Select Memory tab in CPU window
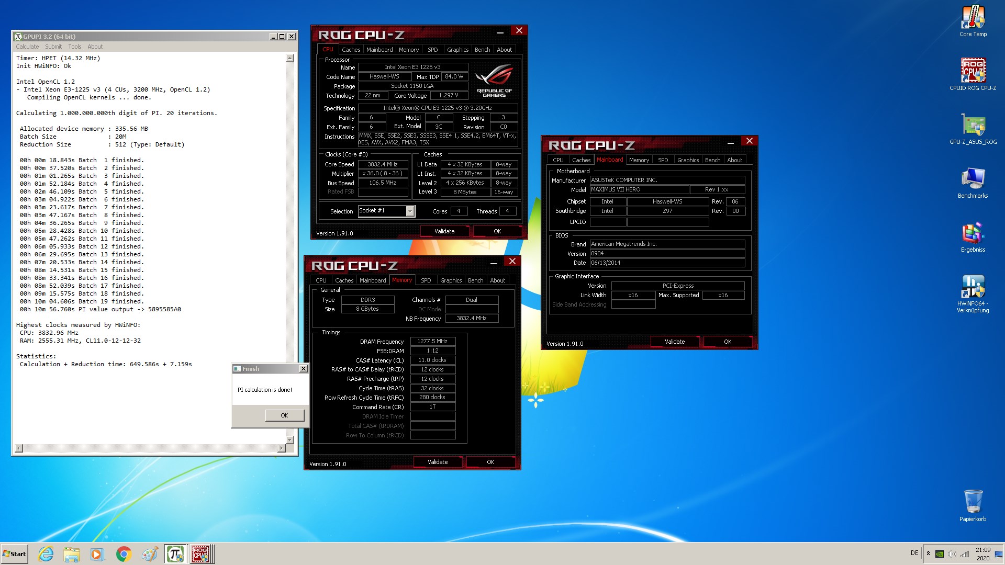The height and width of the screenshot is (565, 1005). 409,50
